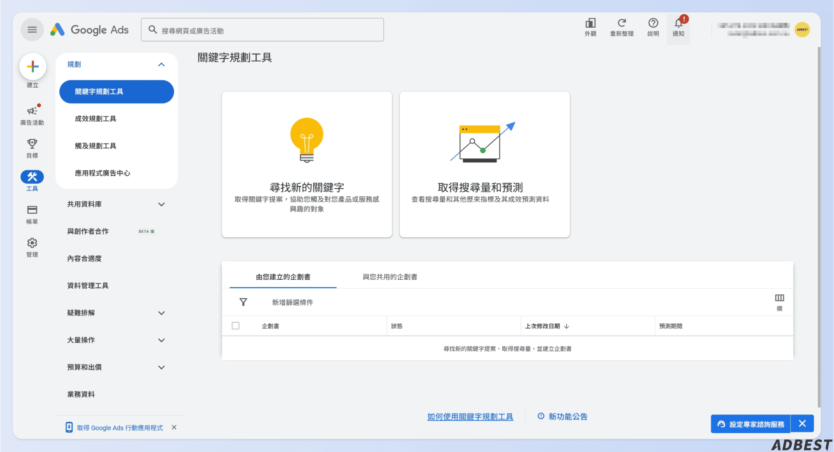Viewport: 834px width, 452px height.
Task: Check the select-all checkbox in the table header
Action: click(236, 326)
